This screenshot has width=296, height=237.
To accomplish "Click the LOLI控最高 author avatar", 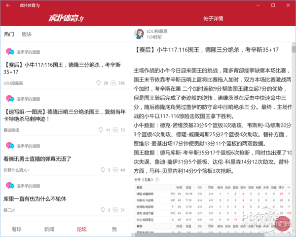I will coord(139,34).
